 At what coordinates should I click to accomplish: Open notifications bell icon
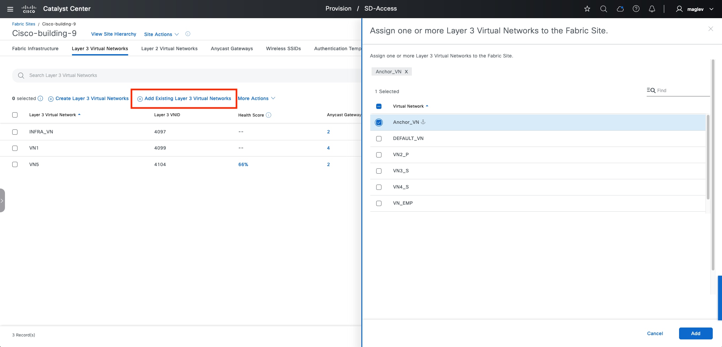(652, 9)
